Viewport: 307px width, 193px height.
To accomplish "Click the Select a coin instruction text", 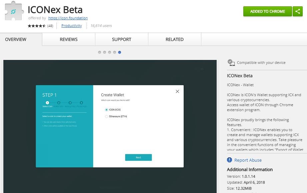I will pyautogui.click(x=57, y=116).
